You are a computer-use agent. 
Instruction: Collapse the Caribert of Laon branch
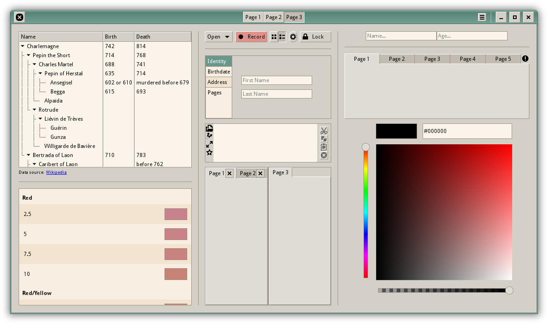pos(35,164)
